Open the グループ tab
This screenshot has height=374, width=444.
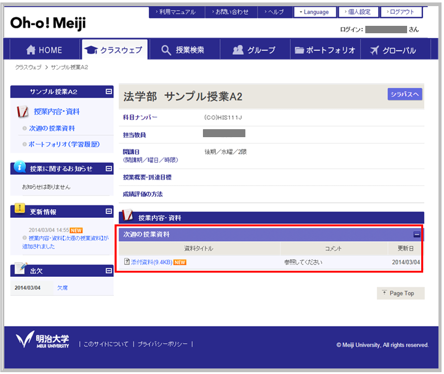255,50
